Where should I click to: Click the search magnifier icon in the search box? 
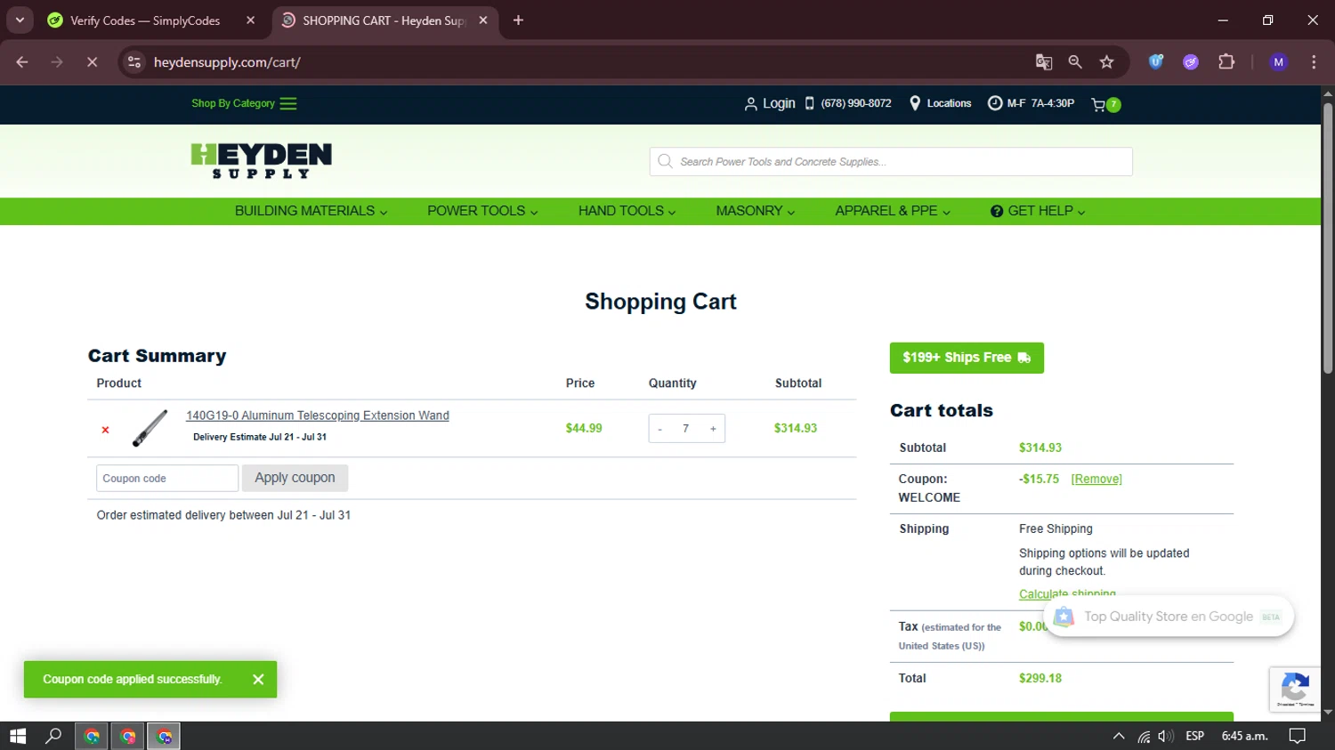pyautogui.click(x=665, y=161)
